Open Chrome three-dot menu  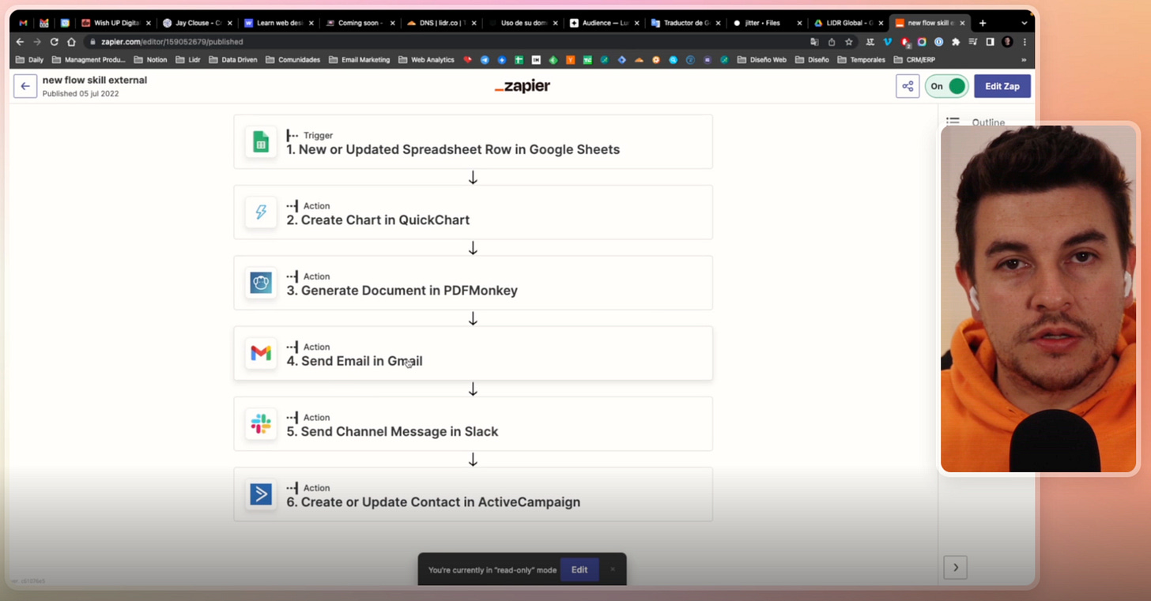click(x=1025, y=42)
